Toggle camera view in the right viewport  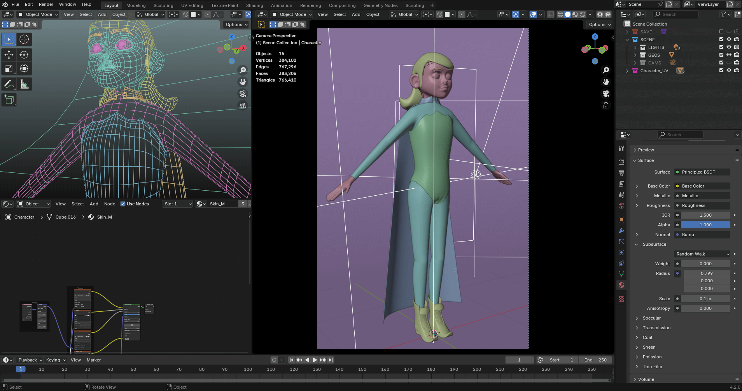click(x=606, y=94)
